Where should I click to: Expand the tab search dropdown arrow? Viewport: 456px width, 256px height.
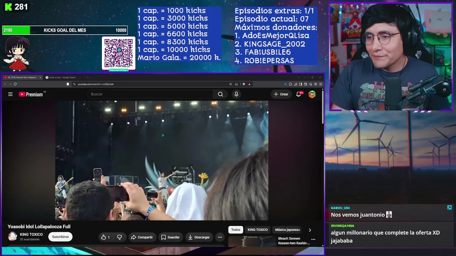coord(299,78)
